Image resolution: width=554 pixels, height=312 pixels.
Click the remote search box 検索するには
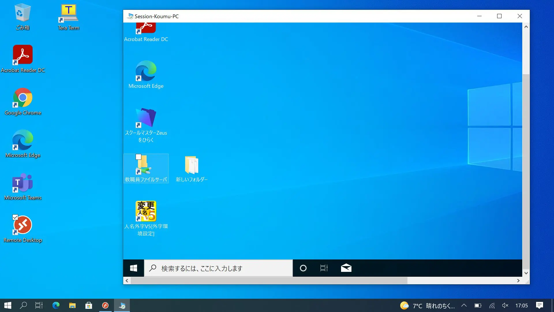(218, 268)
